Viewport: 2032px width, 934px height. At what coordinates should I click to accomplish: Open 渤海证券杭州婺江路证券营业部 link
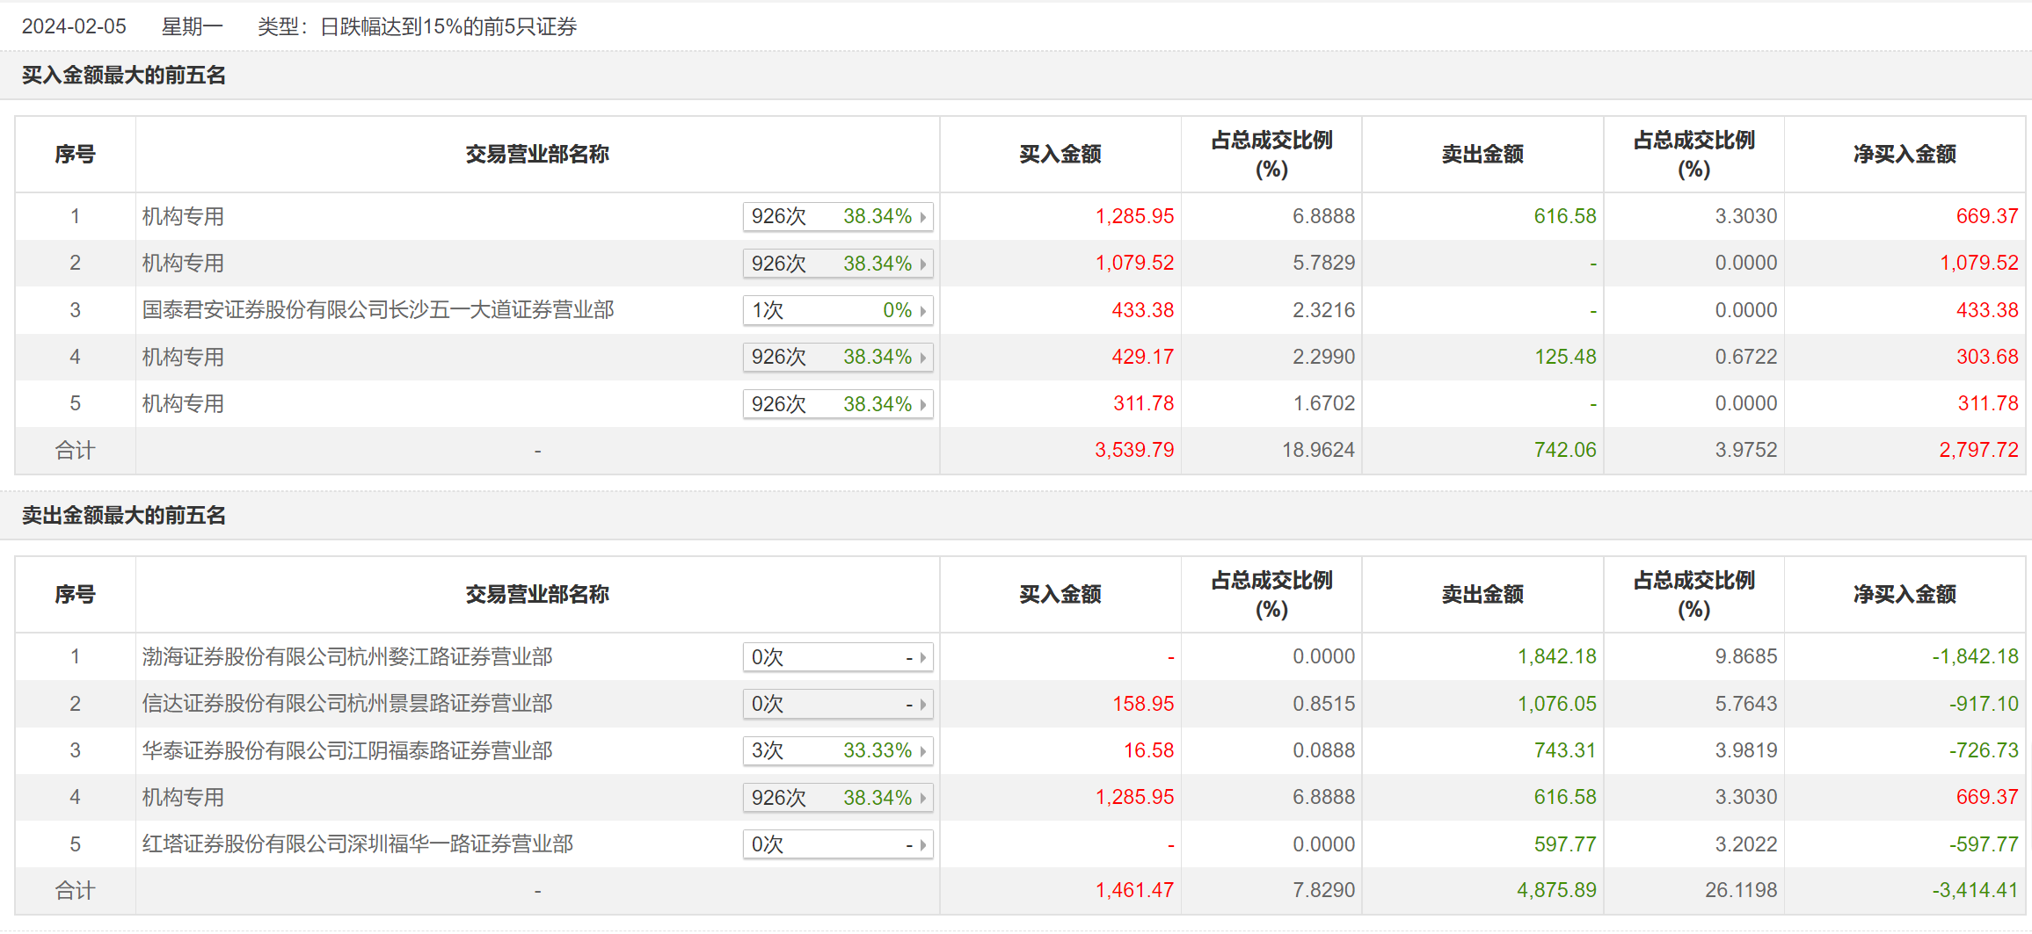tap(347, 657)
